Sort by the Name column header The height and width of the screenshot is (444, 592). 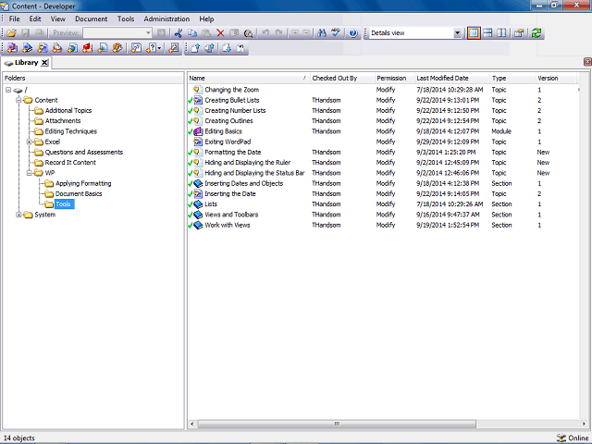click(249, 78)
